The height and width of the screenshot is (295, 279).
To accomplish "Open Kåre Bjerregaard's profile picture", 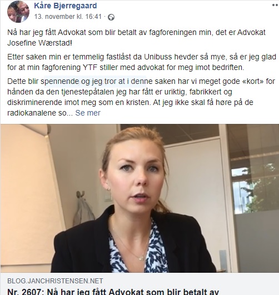I will (18, 12).
